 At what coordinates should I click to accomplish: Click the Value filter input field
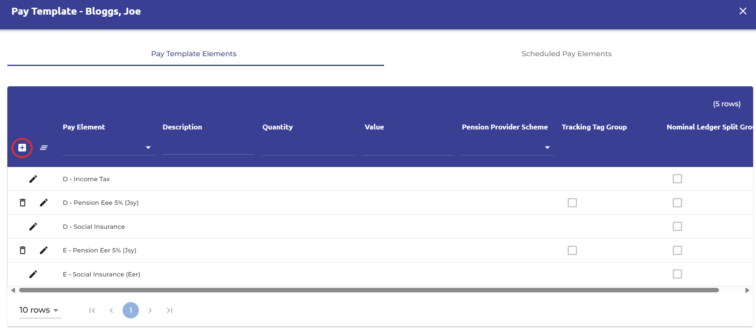coord(408,147)
